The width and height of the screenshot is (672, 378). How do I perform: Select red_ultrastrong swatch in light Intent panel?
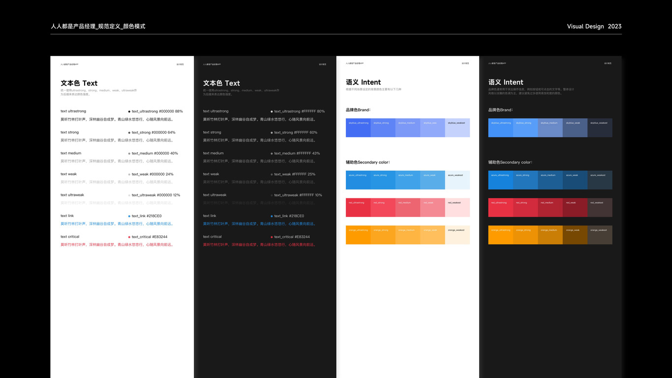tap(358, 207)
